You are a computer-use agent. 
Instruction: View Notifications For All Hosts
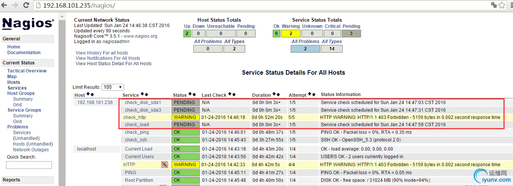[108, 58]
